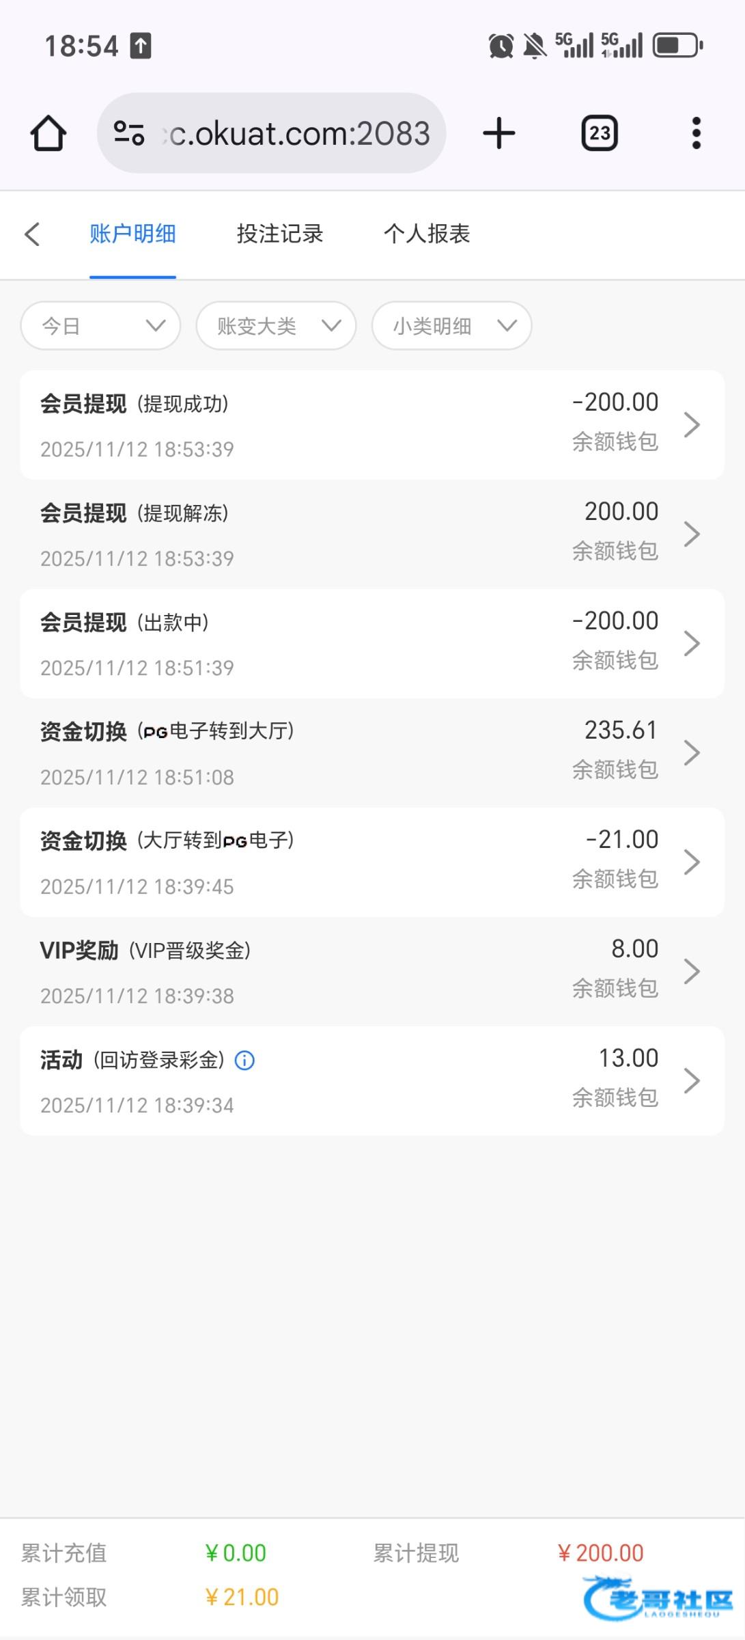Open a new tab with plus icon

click(498, 133)
